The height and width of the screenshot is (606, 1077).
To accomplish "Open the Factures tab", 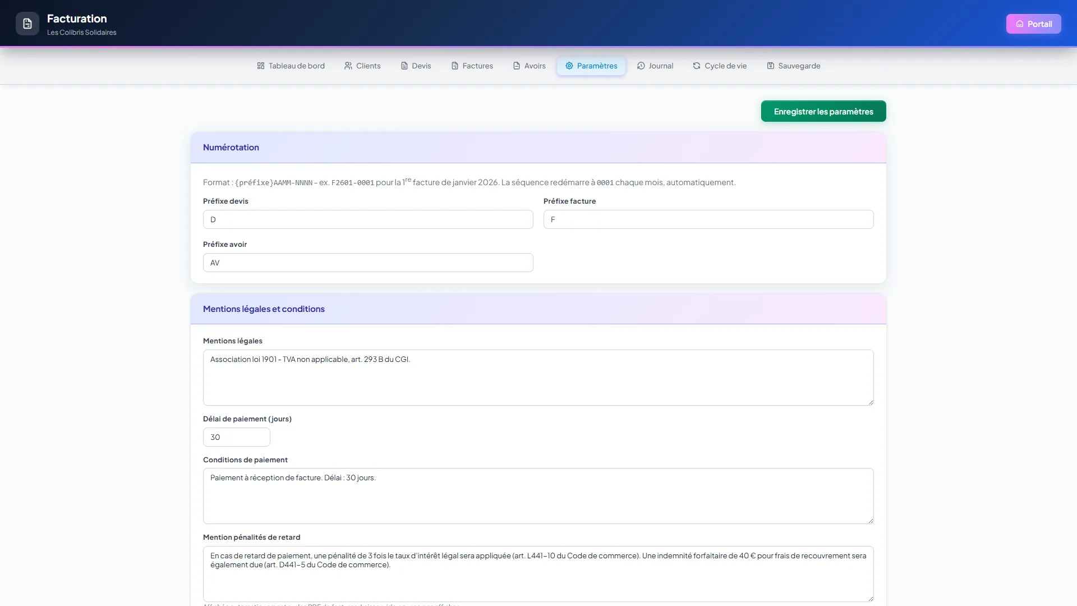I will click(x=472, y=66).
